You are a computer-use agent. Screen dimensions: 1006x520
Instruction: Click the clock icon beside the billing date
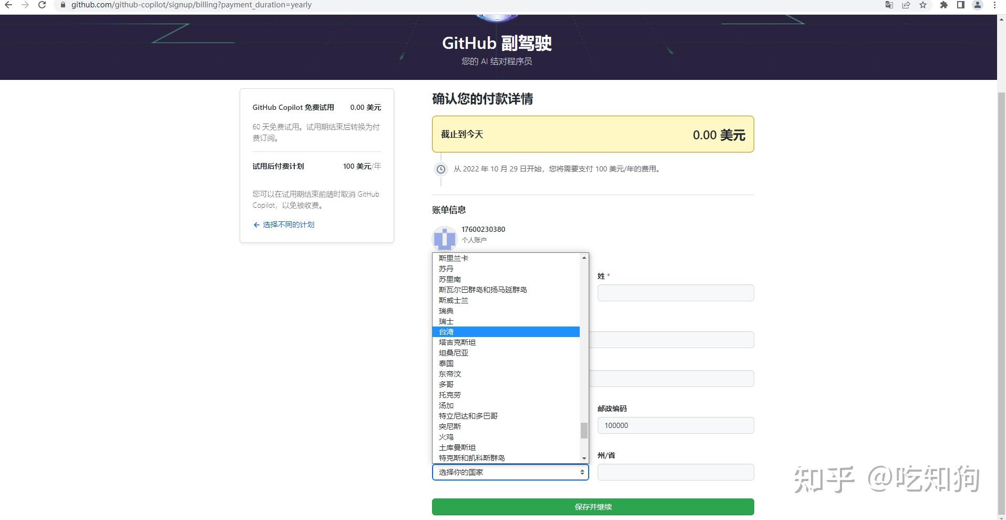[441, 169]
